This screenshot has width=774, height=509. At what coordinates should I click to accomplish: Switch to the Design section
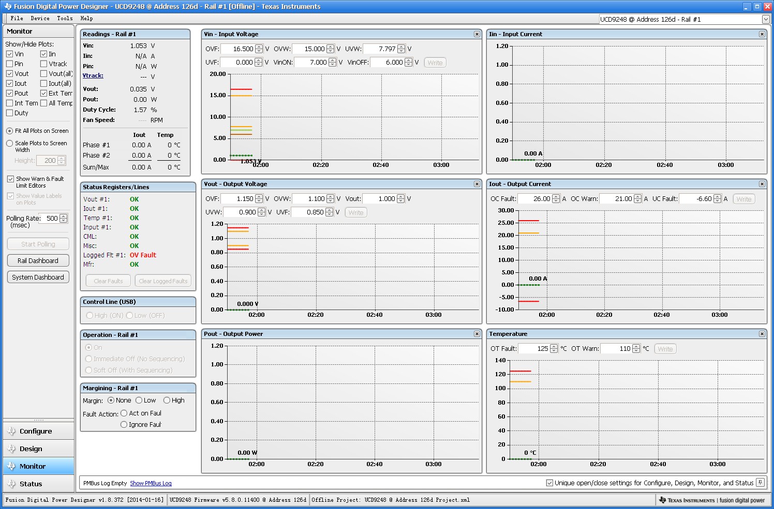38,449
